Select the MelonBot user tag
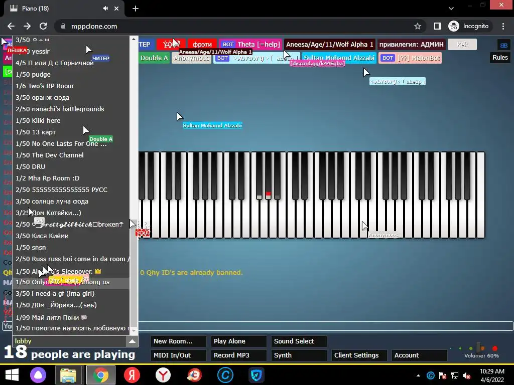 click(410, 58)
